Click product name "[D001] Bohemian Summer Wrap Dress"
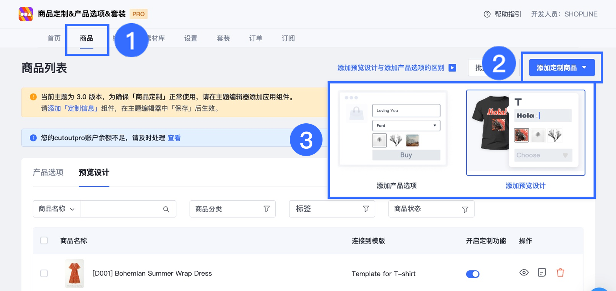Viewport: 616px width, 291px height. [x=152, y=274]
